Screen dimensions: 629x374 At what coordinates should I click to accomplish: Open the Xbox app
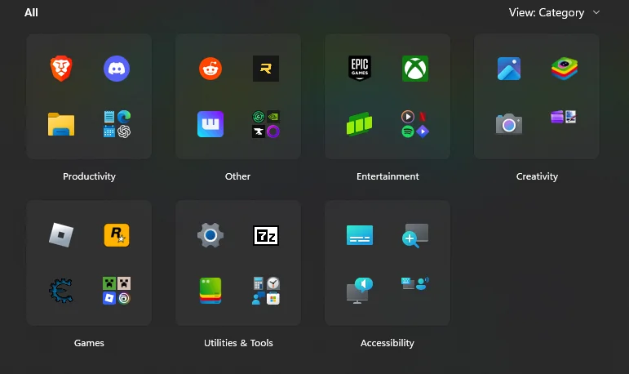pos(414,69)
